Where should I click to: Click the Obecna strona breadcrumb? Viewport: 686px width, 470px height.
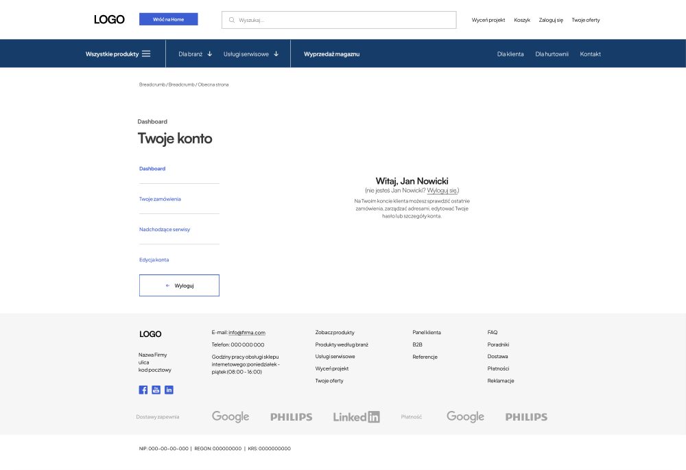[x=213, y=84]
